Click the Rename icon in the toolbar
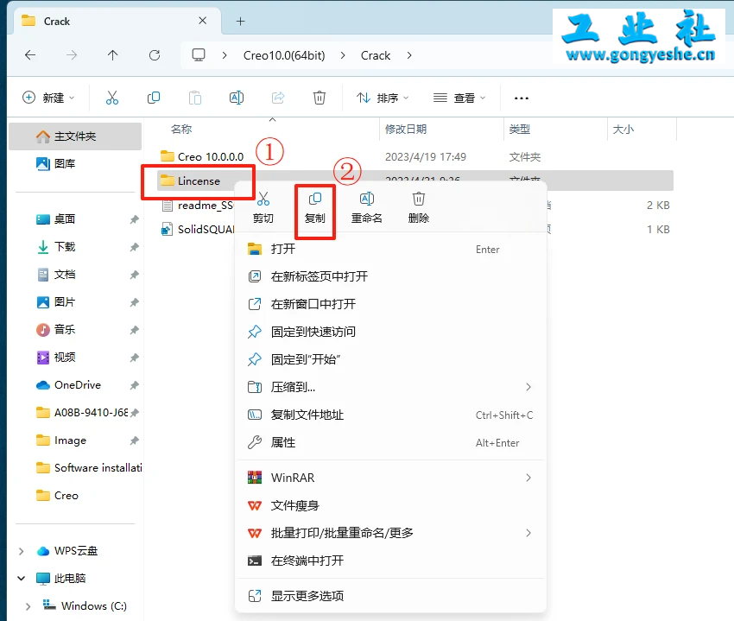 [237, 98]
